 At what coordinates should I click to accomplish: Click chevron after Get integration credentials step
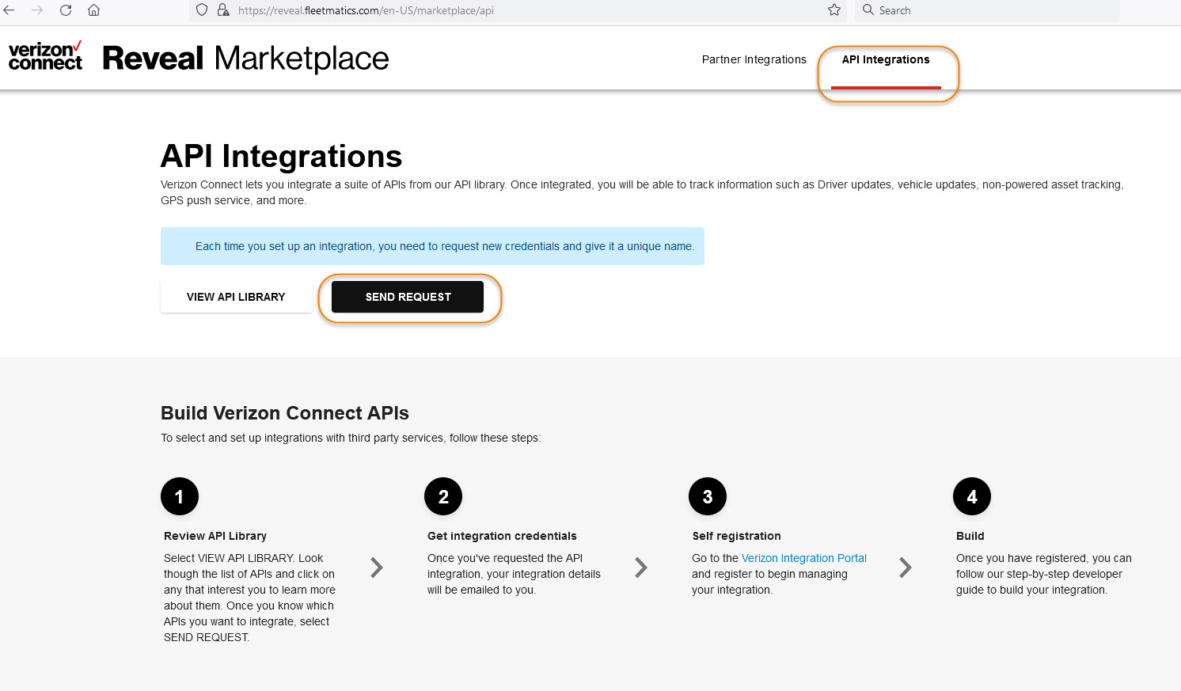(x=641, y=567)
